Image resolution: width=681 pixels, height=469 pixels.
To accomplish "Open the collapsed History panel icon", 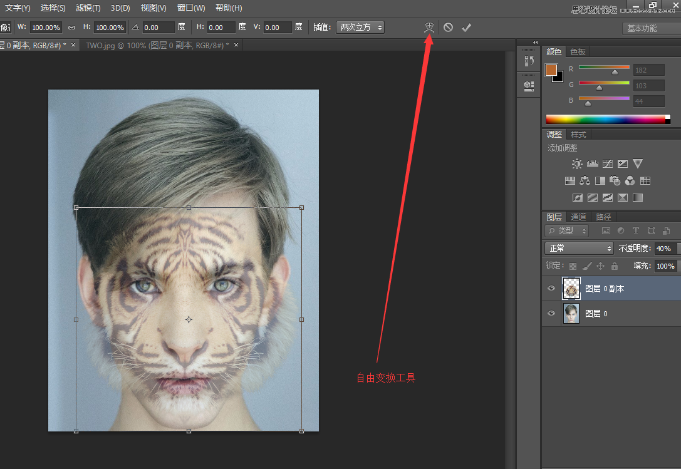I will tap(529, 61).
